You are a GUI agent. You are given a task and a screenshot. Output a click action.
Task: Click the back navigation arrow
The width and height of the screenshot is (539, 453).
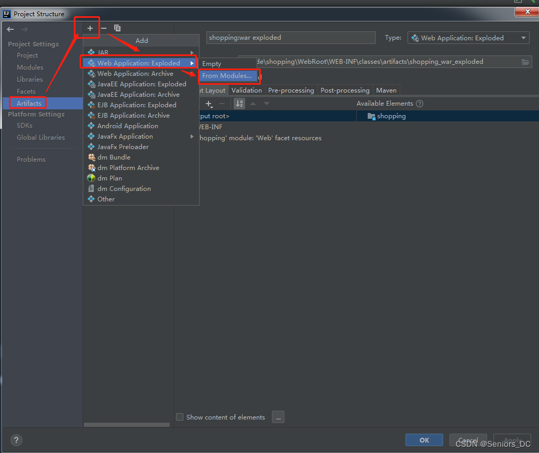(x=10, y=29)
